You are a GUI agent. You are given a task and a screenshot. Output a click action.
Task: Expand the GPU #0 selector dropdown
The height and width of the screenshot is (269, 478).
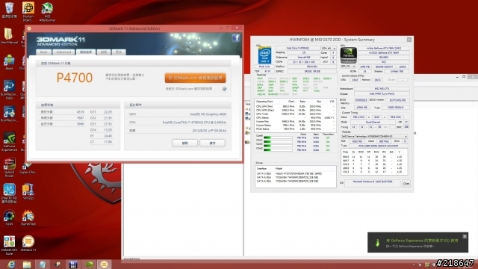pos(348,67)
